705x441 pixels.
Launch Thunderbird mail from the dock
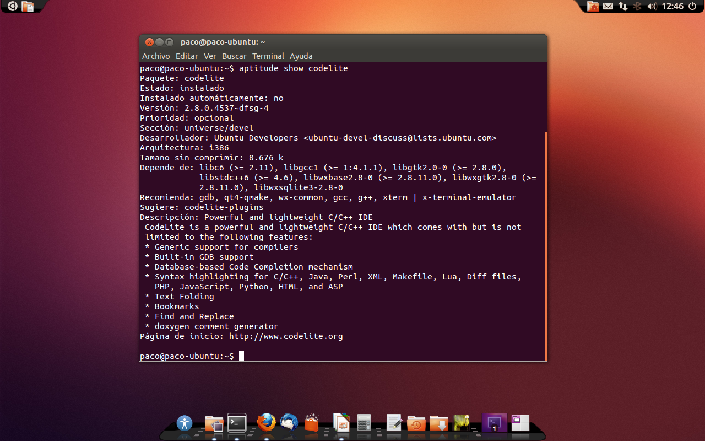[x=289, y=423]
